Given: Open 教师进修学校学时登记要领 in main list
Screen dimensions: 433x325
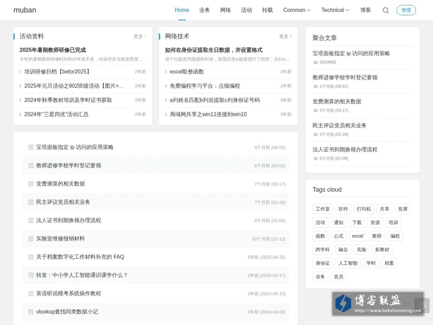Looking at the screenshot, I should tap(69, 165).
